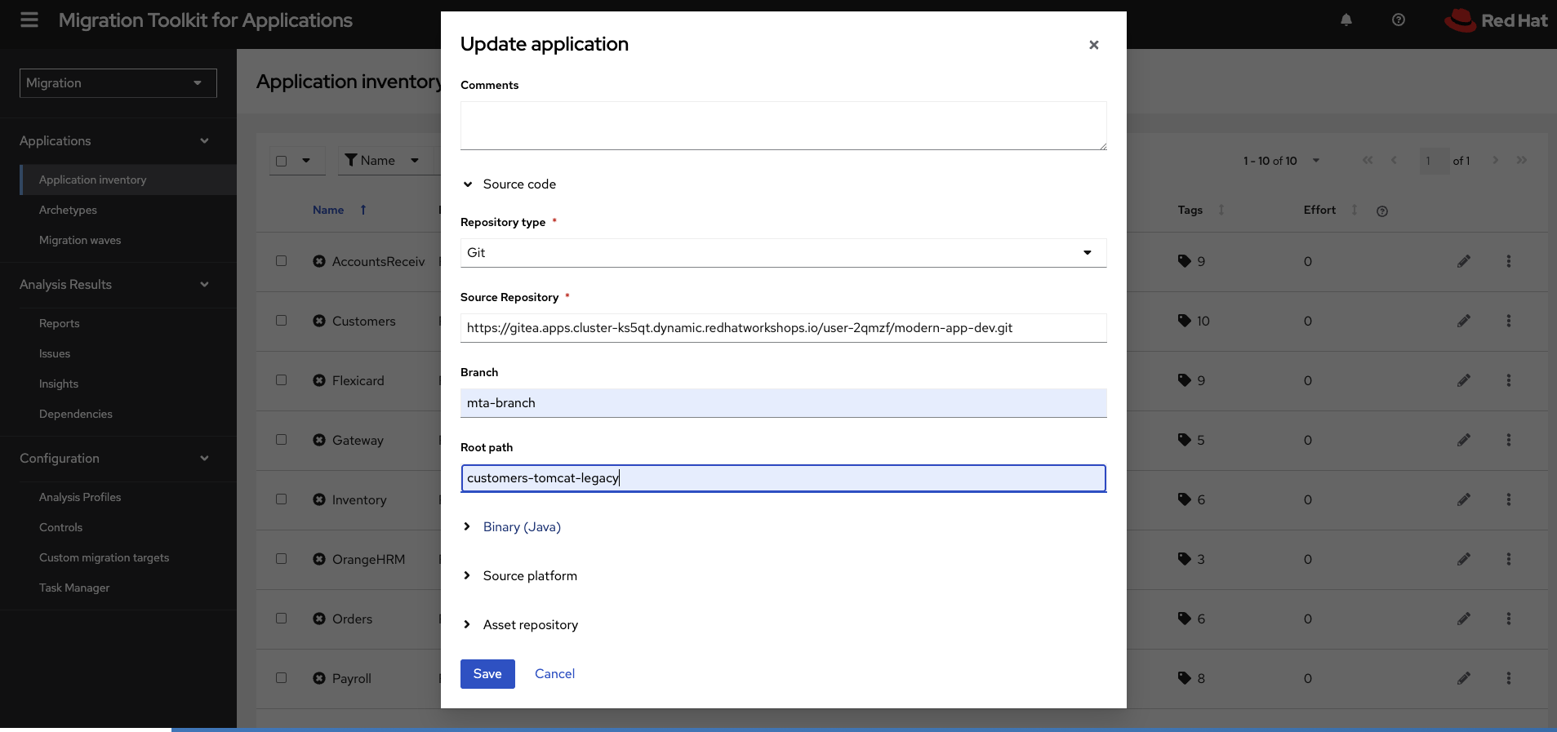Image resolution: width=1557 pixels, height=732 pixels.
Task: Click pencil edit icon for AccountsReceiv row
Action: coord(1464,261)
